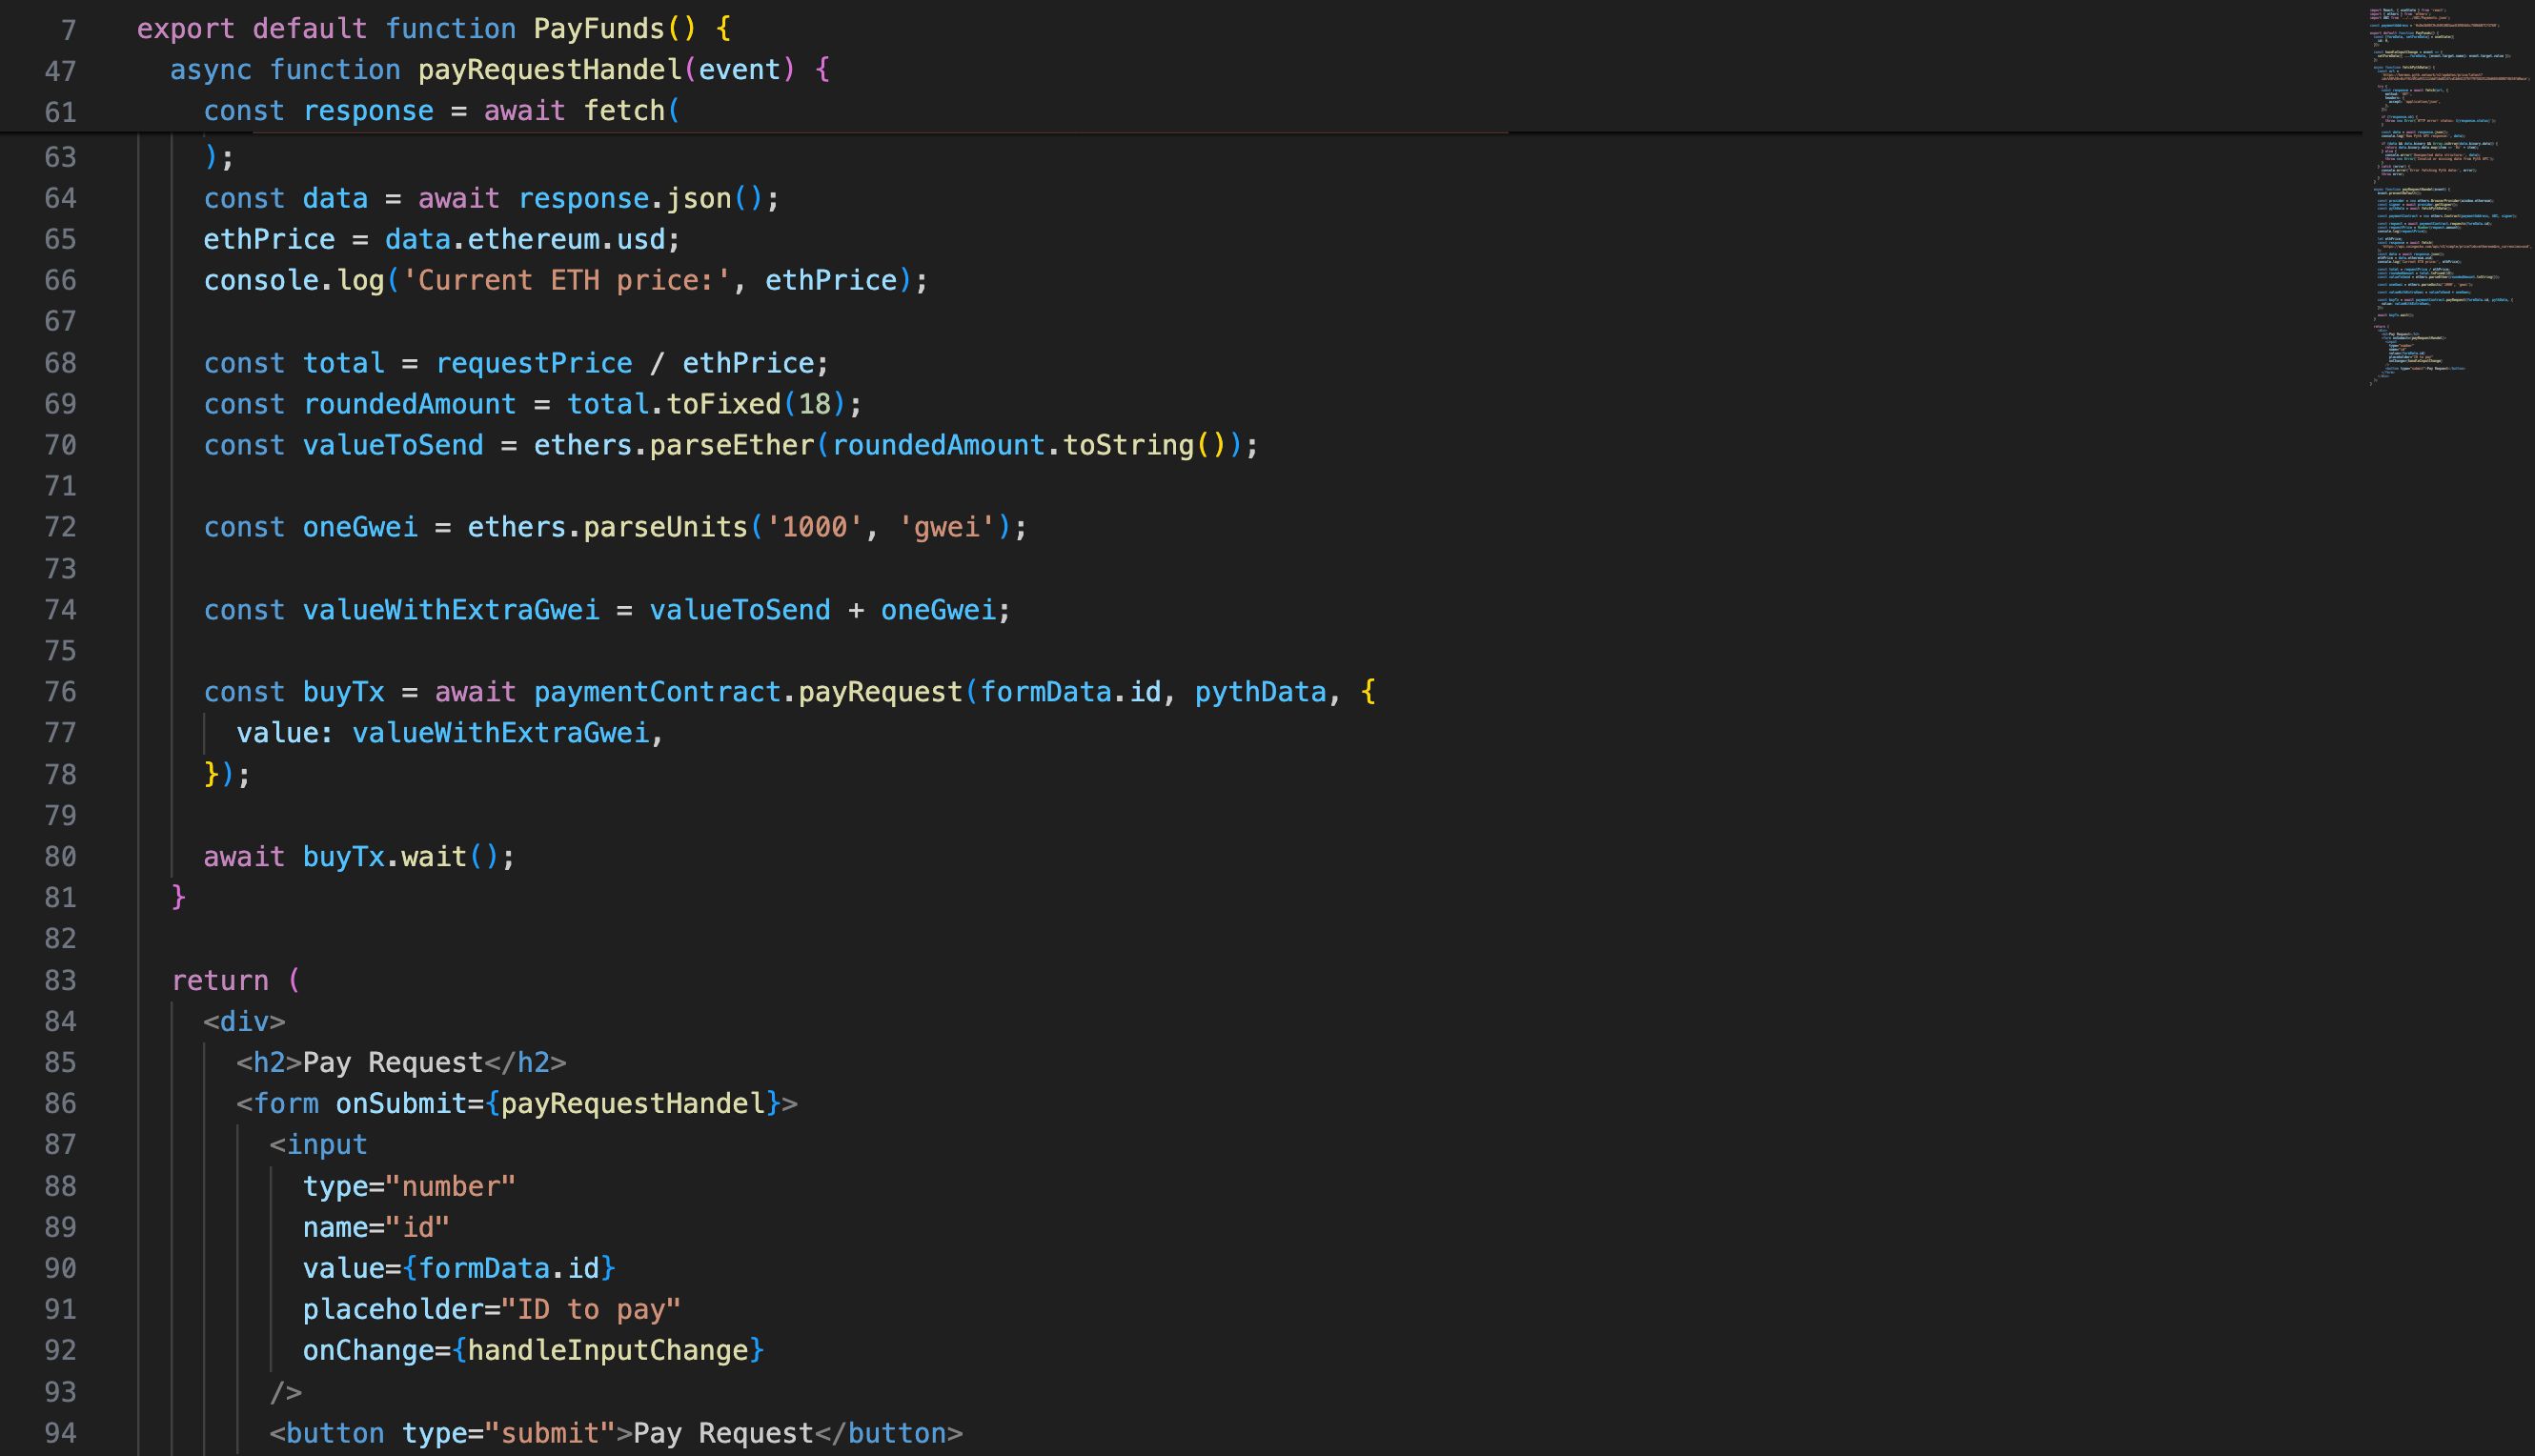Click 'buyTx.wait()' on line 80
2535x1456 pixels.
pos(400,857)
